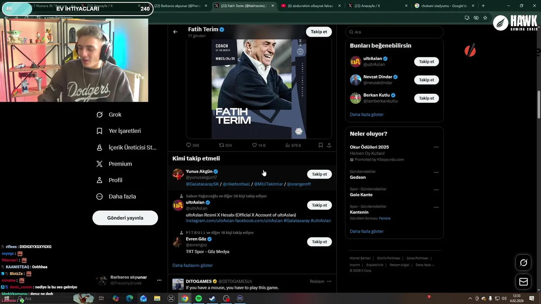Bookmark this page with Chrome's star icon
Viewport: 541px width, 304px height.
(485, 18)
